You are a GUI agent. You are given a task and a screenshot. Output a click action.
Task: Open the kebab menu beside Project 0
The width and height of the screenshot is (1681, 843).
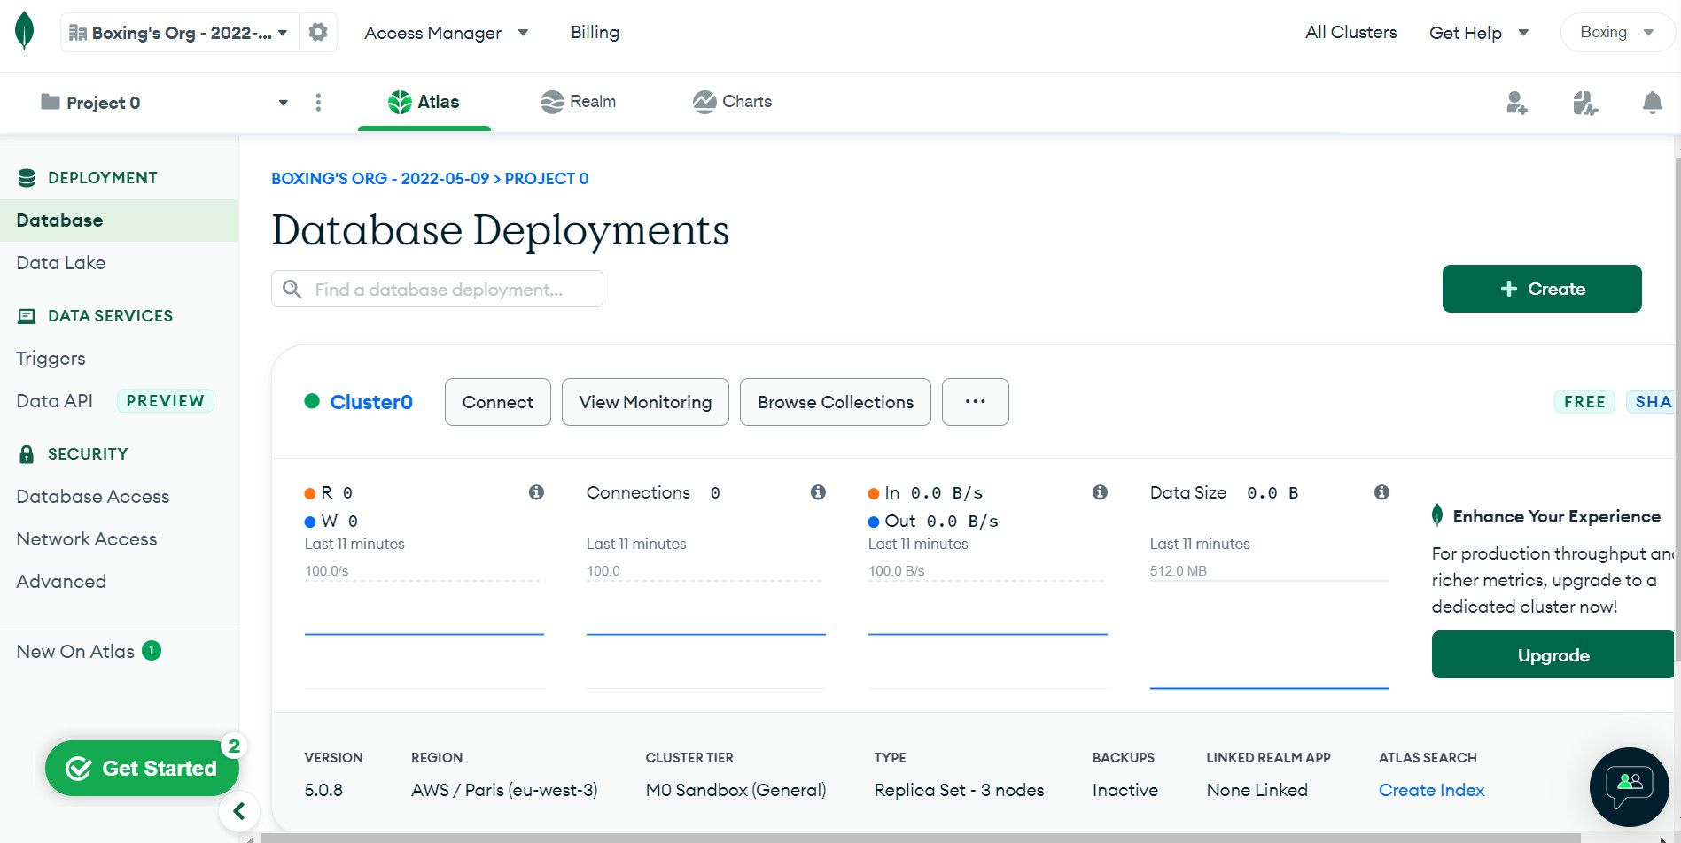pyautogui.click(x=318, y=102)
